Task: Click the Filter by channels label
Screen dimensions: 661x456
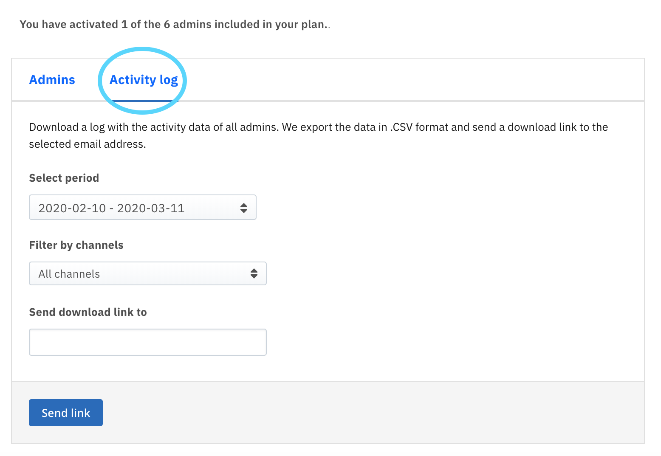Action: 76,245
